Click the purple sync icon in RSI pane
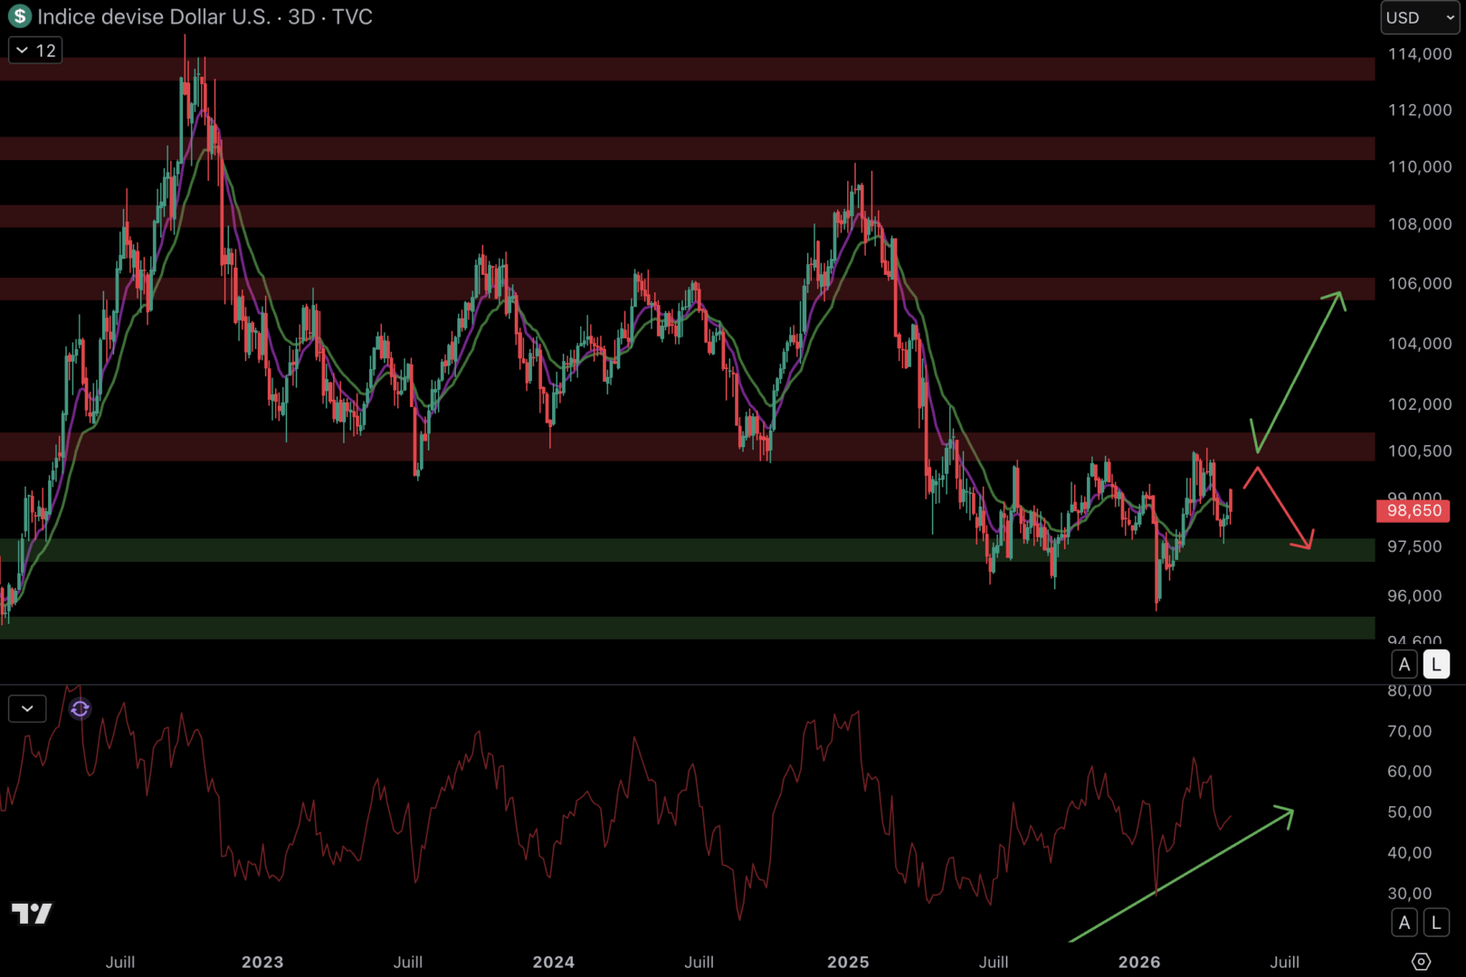Image resolution: width=1466 pixels, height=977 pixels. coord(80,709)
